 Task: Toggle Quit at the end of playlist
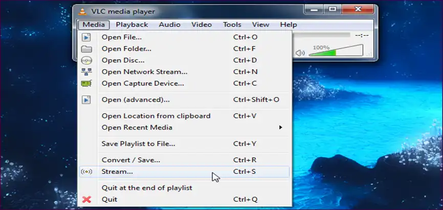click(185, 188)
